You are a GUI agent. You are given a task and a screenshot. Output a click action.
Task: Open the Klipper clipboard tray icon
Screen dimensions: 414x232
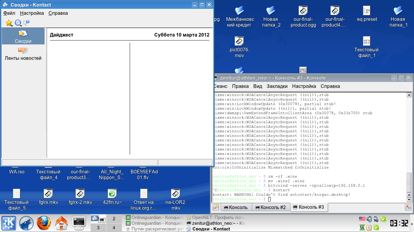tap(369, 227)
